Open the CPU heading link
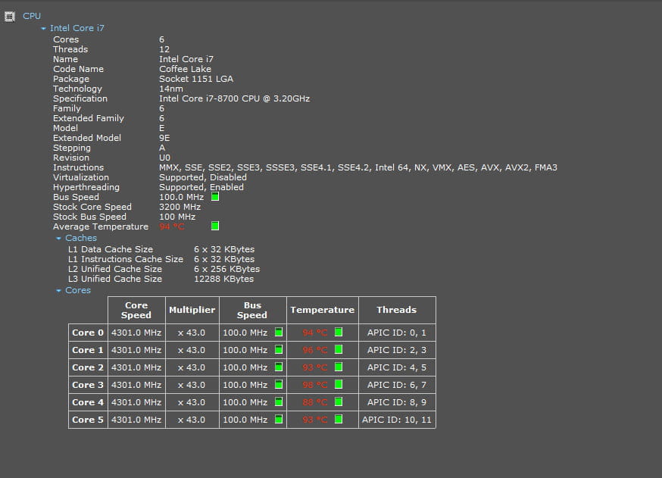 pyautogui.click(x=32, y=16)
